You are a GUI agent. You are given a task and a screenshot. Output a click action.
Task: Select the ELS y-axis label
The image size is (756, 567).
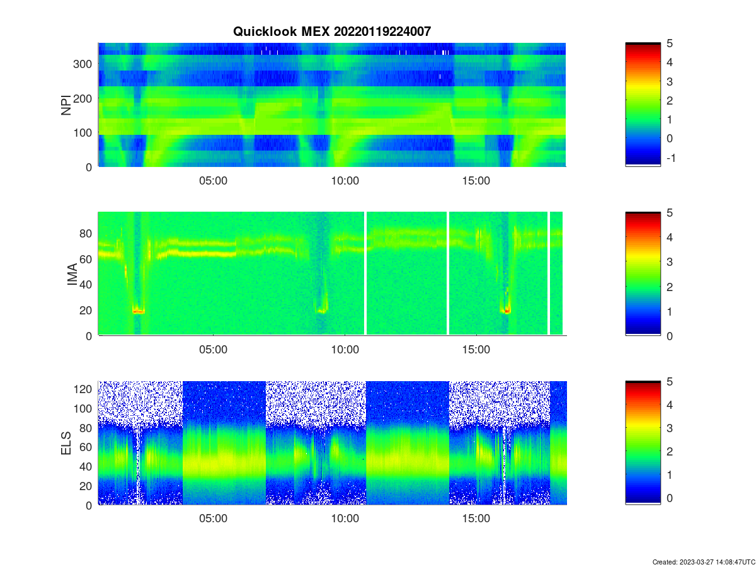pyautogui.click(x=66, y=443)
